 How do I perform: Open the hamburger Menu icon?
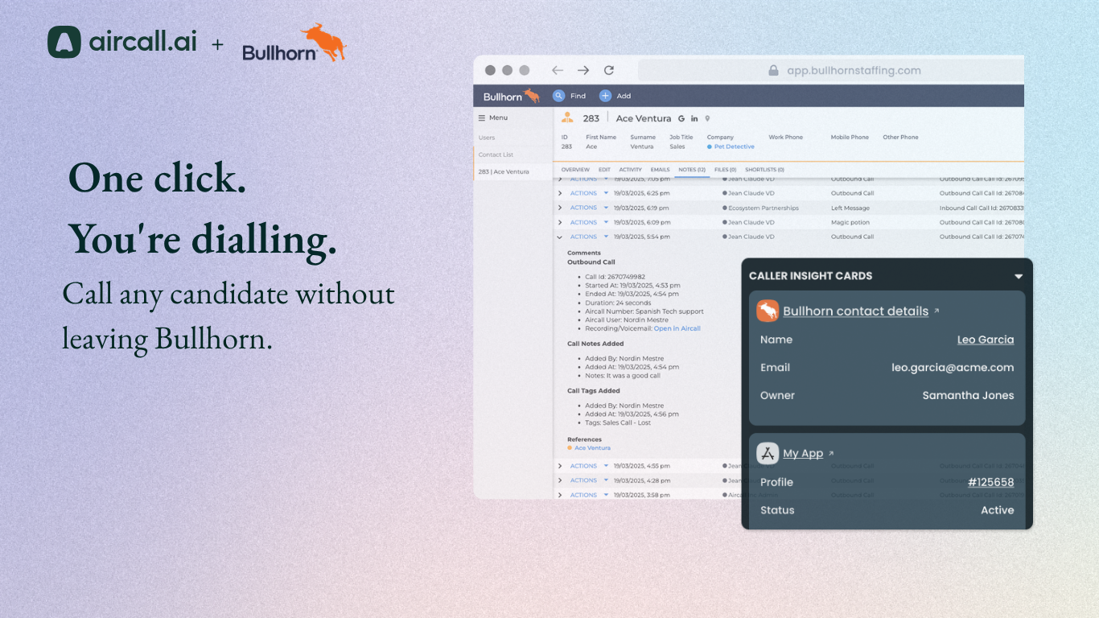click(x=482, y=117)
